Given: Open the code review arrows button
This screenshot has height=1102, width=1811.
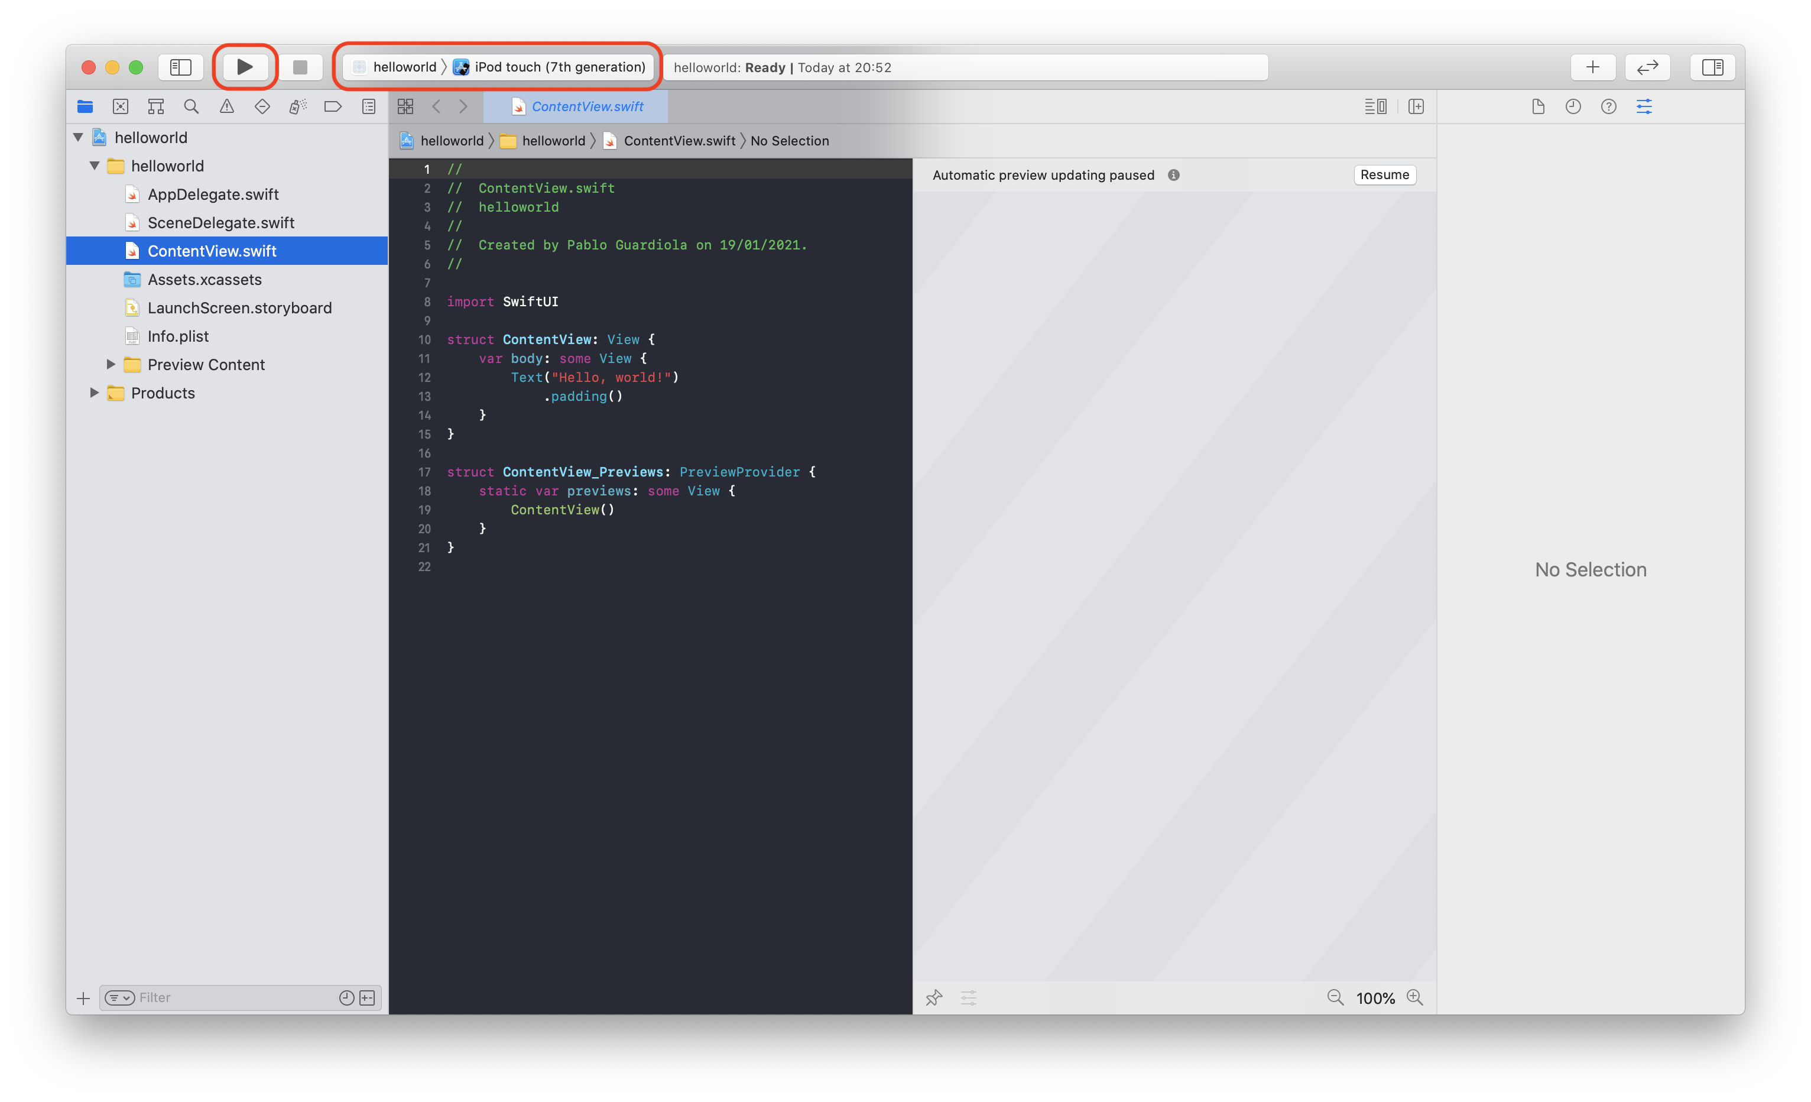Looking at the screenshot, I should [1648, 67].
